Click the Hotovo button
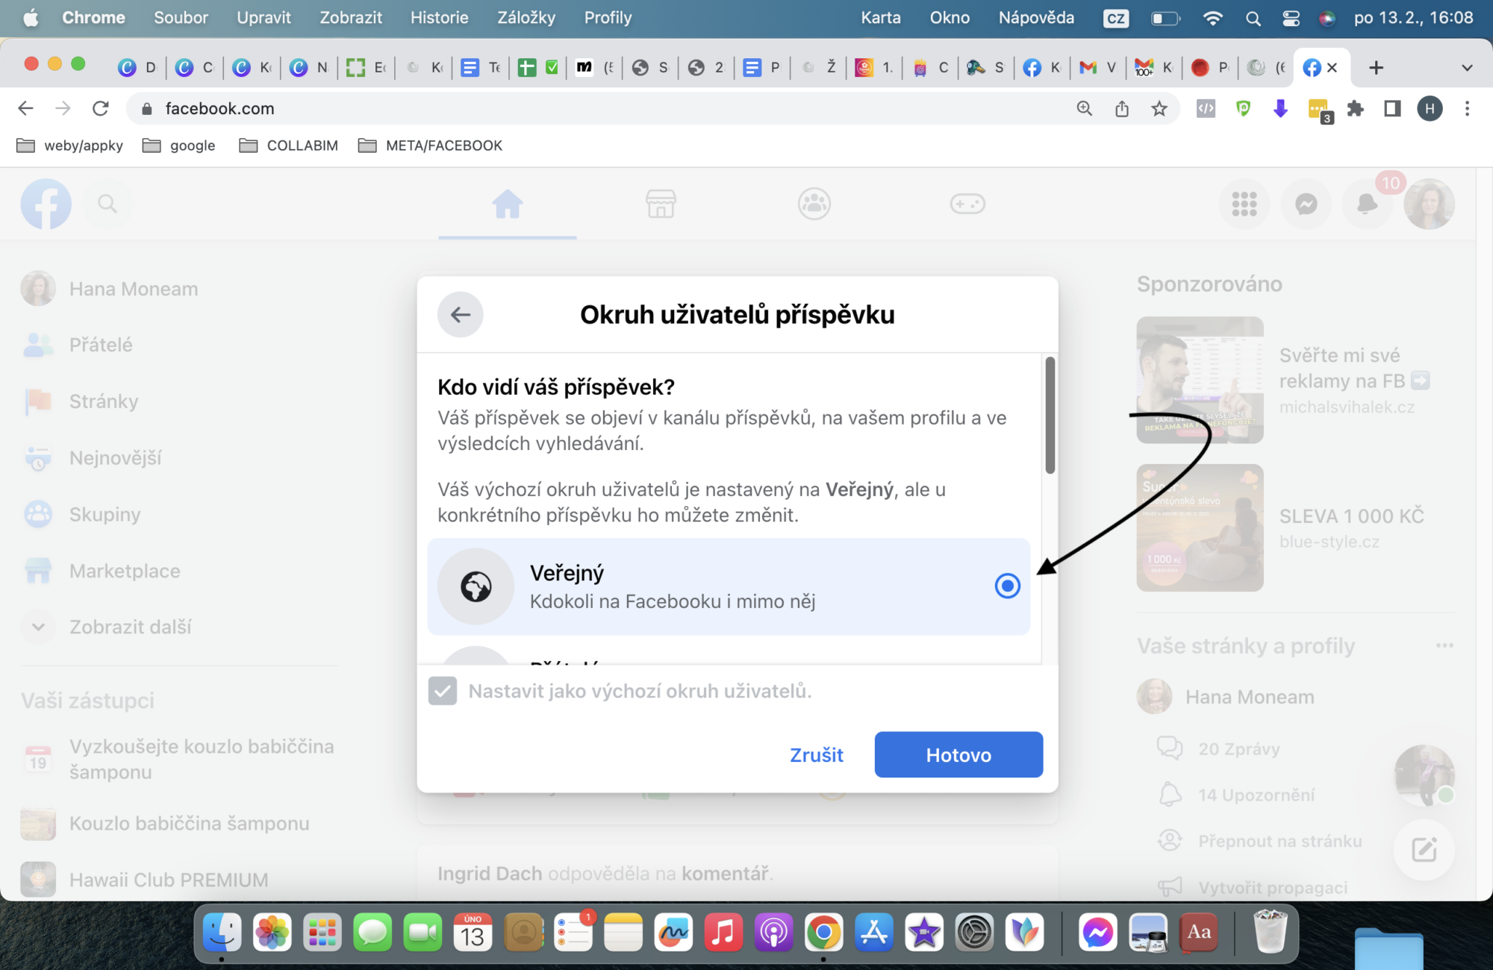 click(959, 754)
